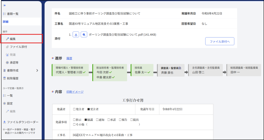This screenshot has height=140, width=264.
Task: Open 書類一覧 in the sidebar
Action: tap(13, 14)
